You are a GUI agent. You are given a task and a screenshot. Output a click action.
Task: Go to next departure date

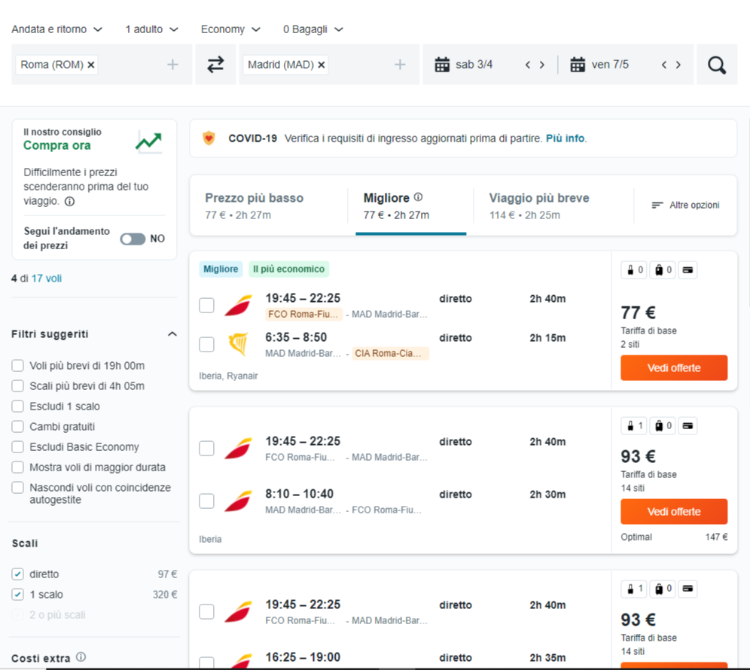(542, 65)
